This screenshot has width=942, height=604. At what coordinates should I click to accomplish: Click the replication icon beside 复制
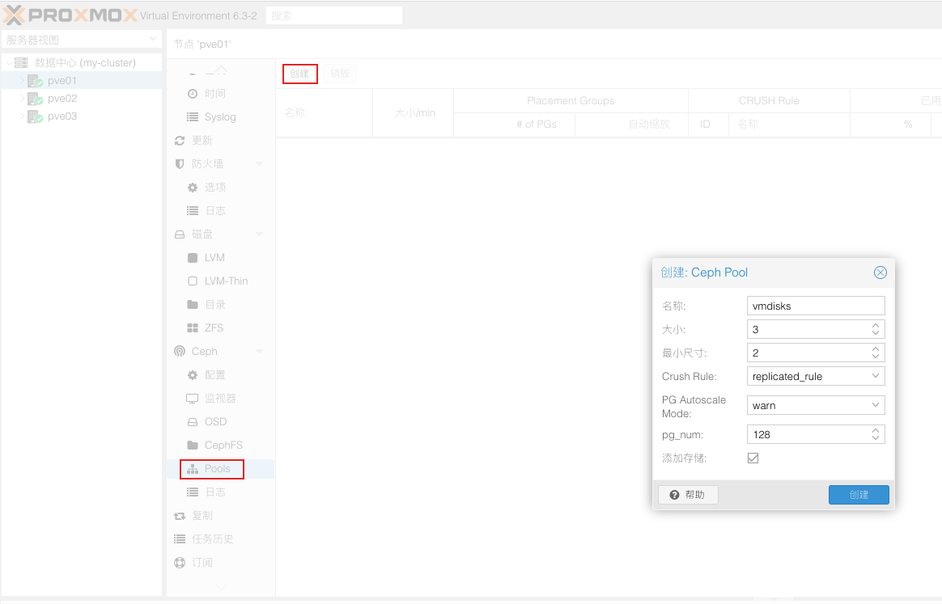coord(180,516)
